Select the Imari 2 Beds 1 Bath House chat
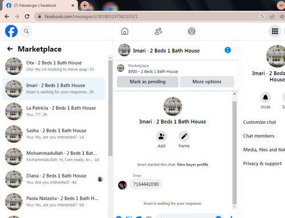This screenshot has height=218, width=285. point(54,89)
